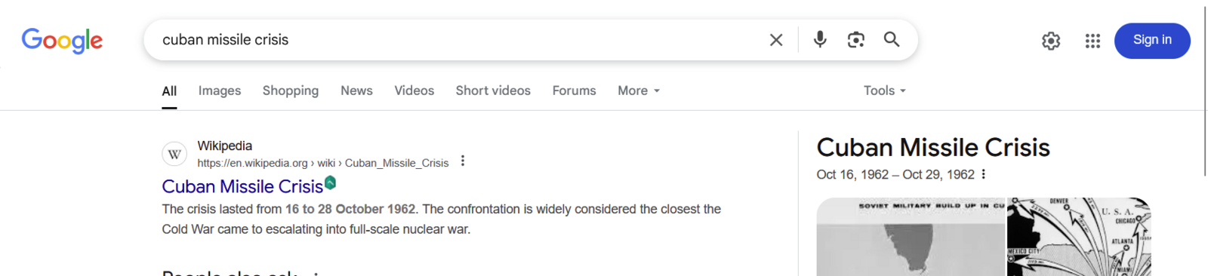The height and width of the screenshot is (276, 1208).
Task: Open the Tools dropdown
Action: [x=885, y=90]
